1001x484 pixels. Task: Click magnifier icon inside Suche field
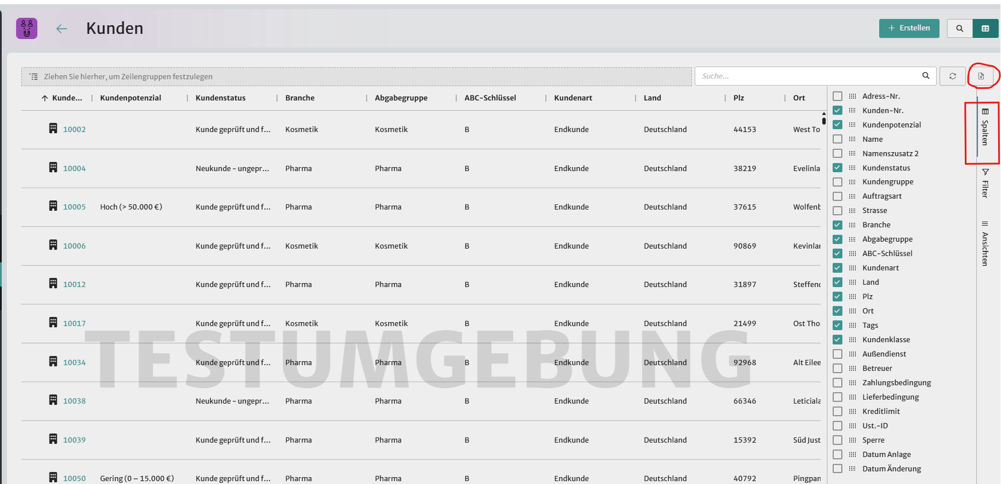(x=926, y=76)
